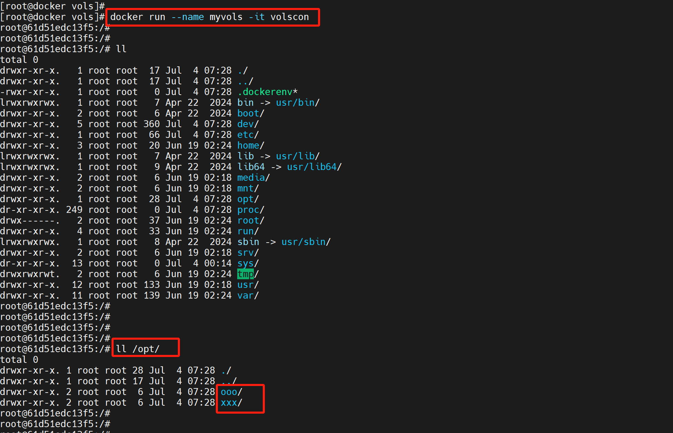This screenshot has width=673, height=433.
Task: Click the ooo/ directory in /opt listing
Action: [231, 392]
